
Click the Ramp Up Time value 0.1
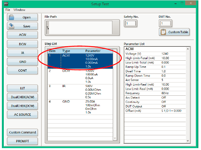point(163,67)
